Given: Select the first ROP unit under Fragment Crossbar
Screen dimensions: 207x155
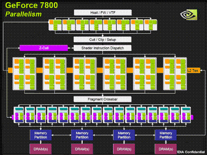Looking at the screenshot, I should [x=19, y=115].
